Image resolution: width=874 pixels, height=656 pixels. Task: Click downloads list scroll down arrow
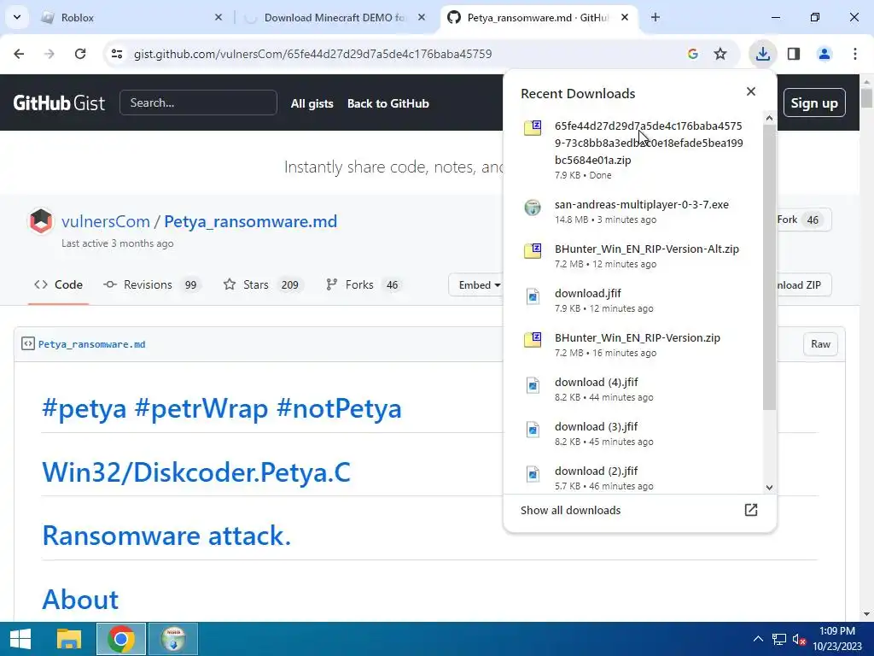click(769, 488)
